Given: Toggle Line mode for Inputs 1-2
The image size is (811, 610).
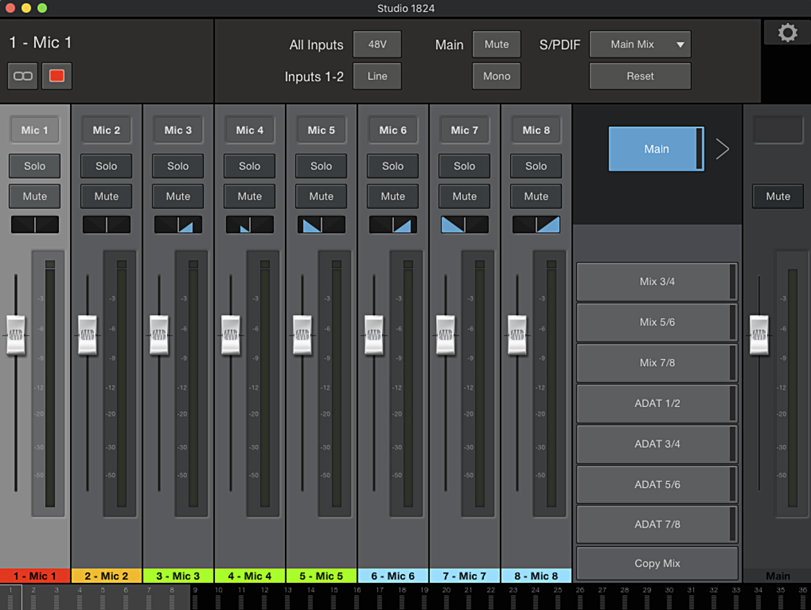Looking at the screenshot, I should [377, 76].
